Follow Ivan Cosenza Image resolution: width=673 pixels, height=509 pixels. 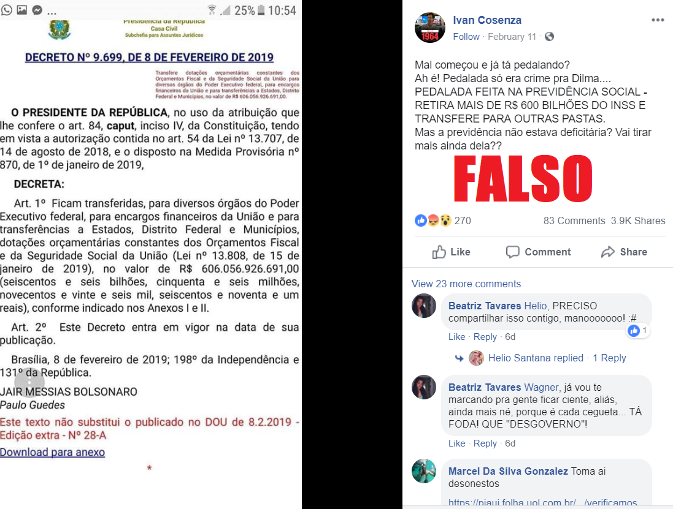(466, 37)
